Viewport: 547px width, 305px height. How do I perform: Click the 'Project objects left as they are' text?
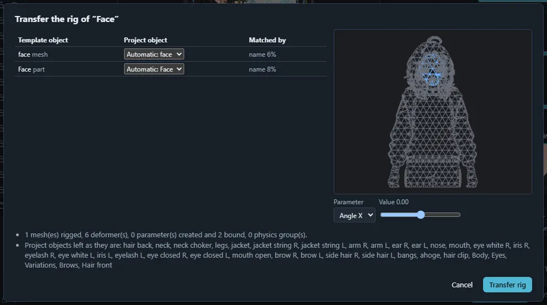(x=277, y=255)
